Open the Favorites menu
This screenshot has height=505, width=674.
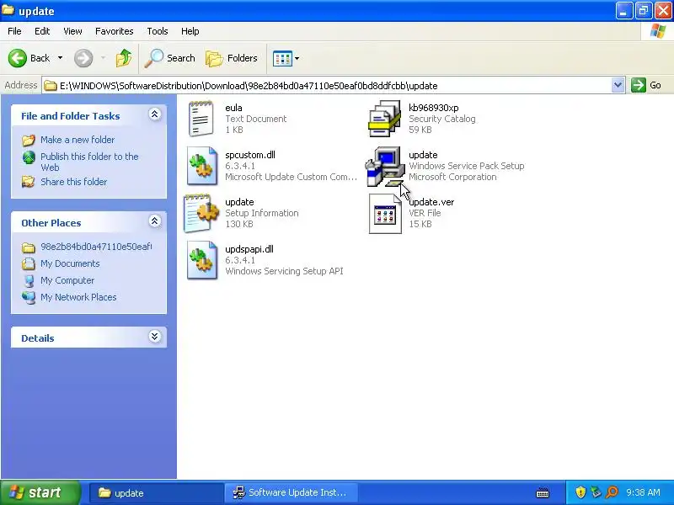click(x=115, y=31)
